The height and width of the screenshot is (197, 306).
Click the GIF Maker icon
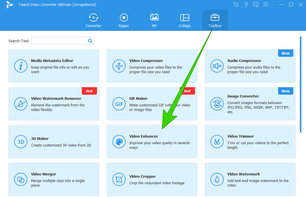[x=119, y=104]
